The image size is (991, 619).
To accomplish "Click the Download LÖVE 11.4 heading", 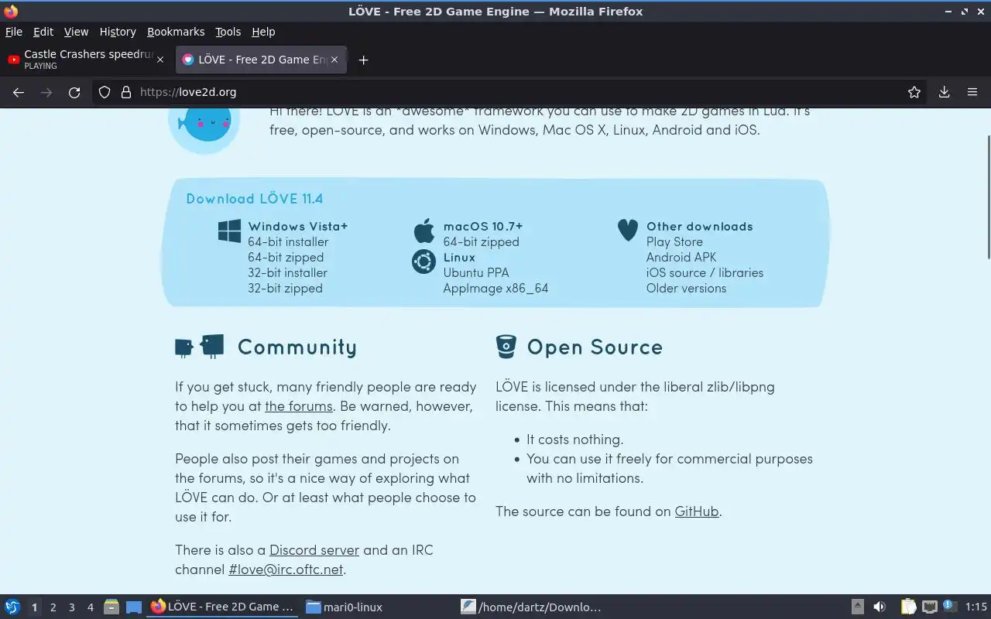I will point(255,199).
